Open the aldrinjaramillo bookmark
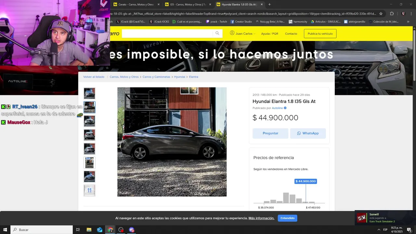This screenshot has height=234, width=416. coord(354,22)
